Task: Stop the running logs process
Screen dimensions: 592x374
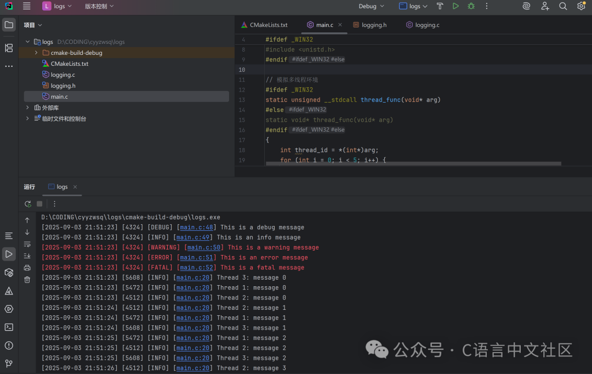Action: [39, 204]
